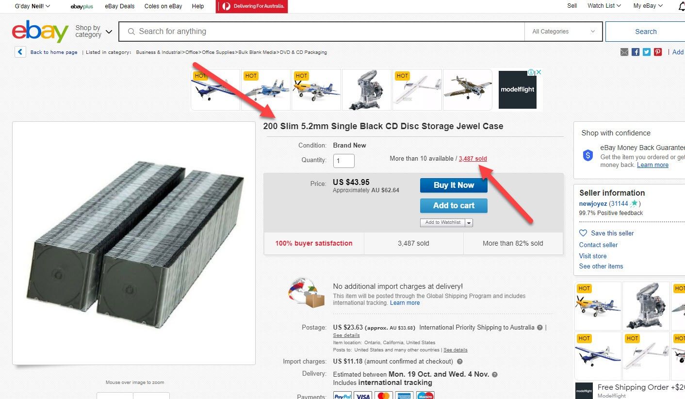Click the Add to cart button

(454, 205)
